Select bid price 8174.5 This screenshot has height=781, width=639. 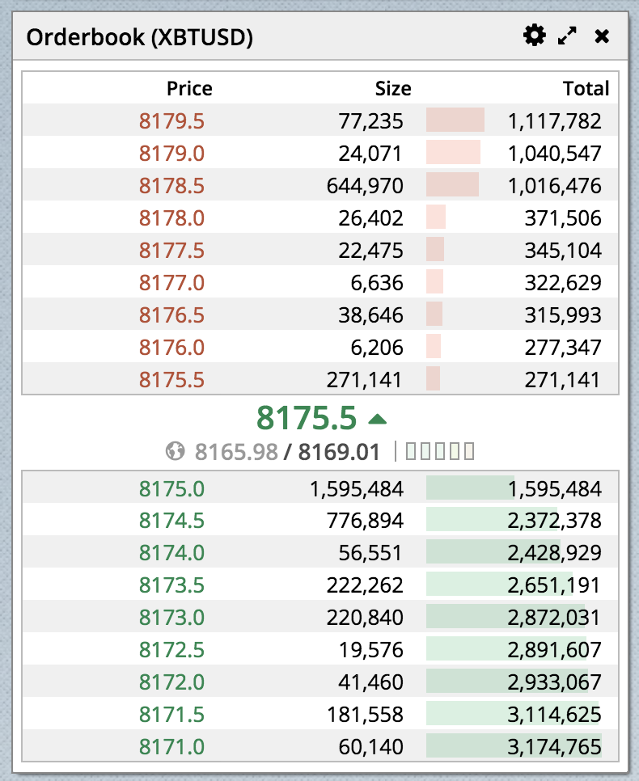click(x=171, y=521)
